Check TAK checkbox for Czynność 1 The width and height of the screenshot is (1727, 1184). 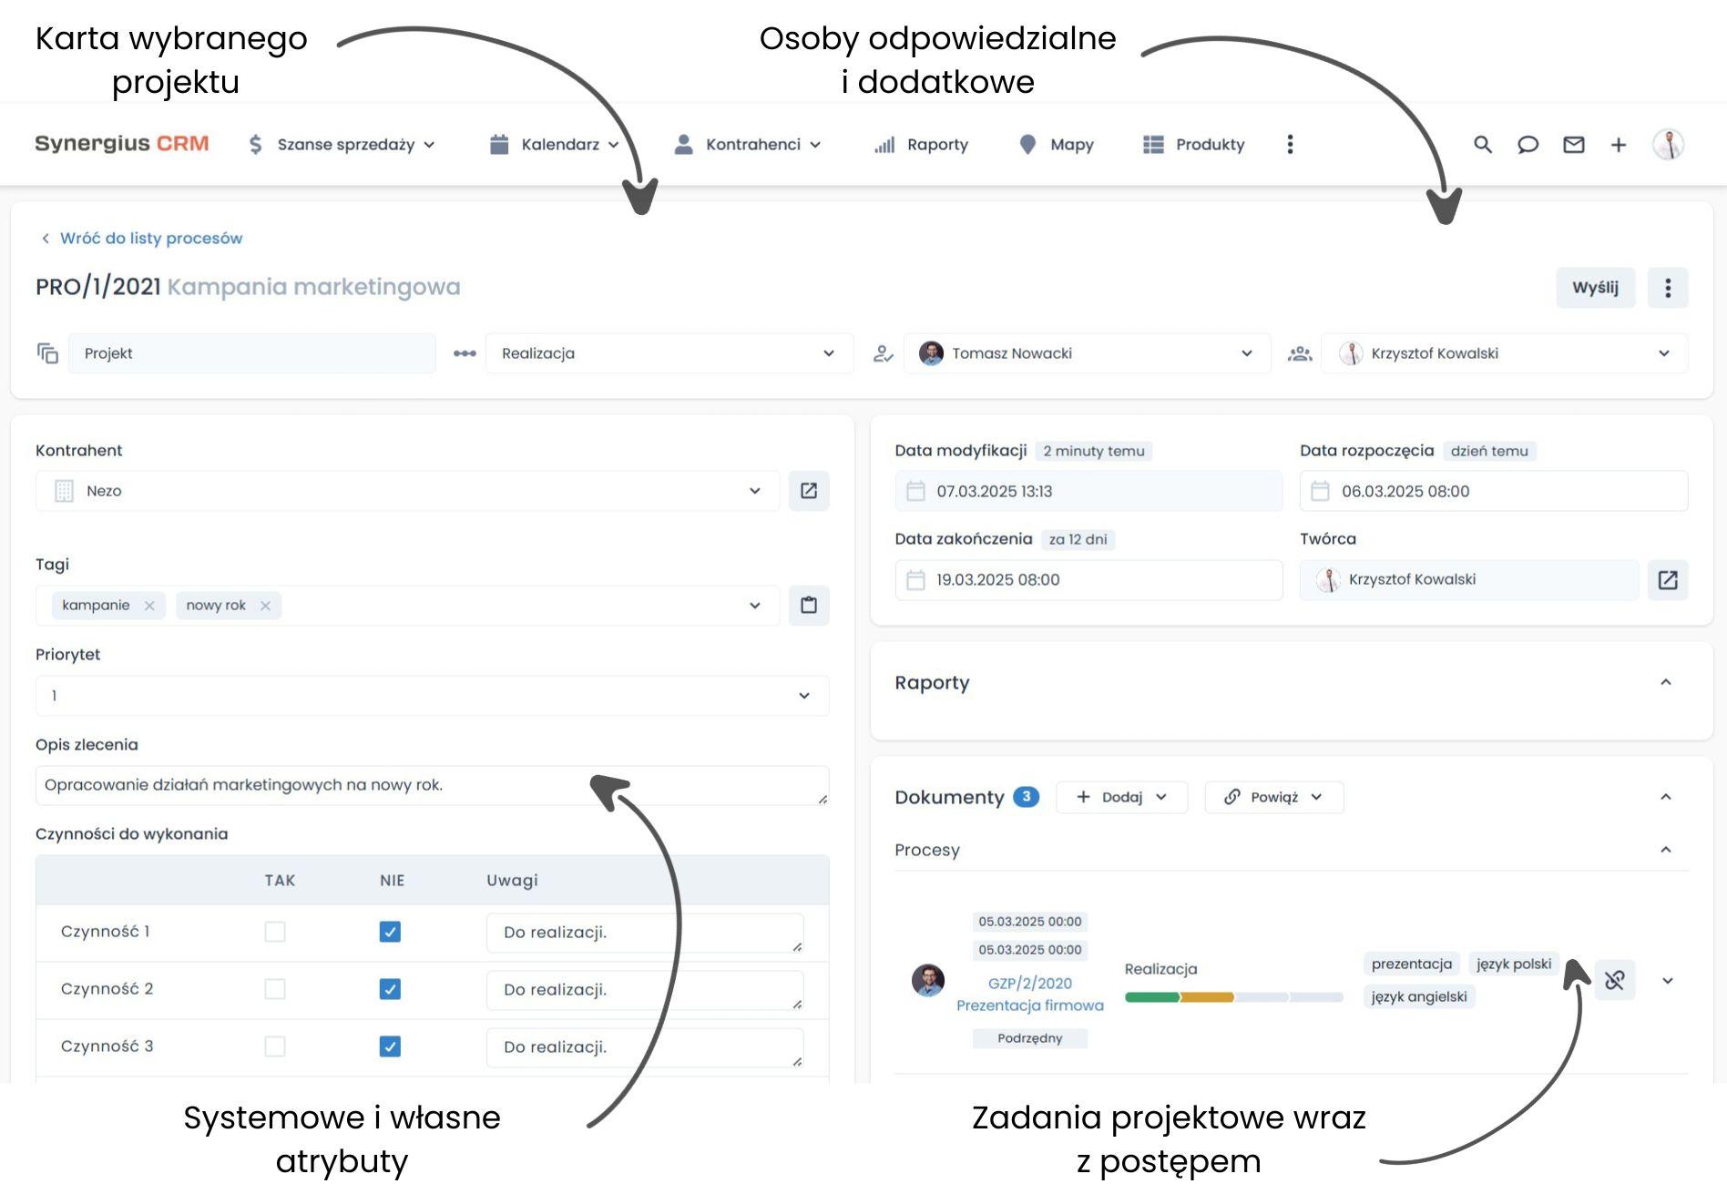click(275, 932)
